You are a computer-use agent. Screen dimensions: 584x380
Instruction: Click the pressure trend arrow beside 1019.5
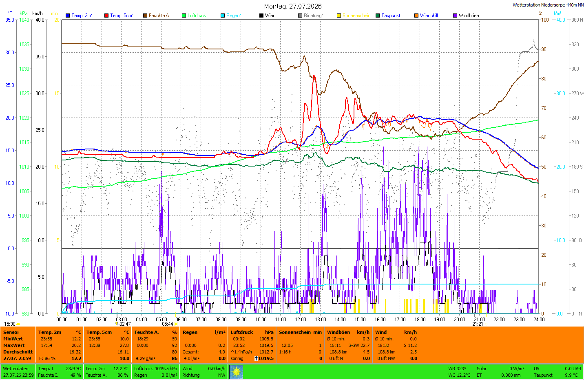(x=256, y=358)
